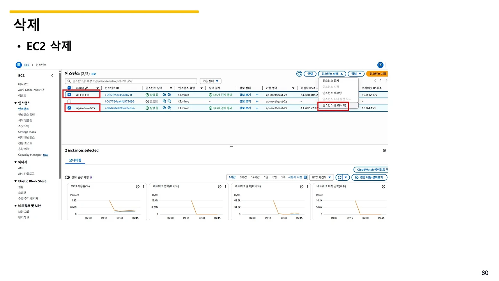Check the terminated instance i-0d7784aa4fd972d99 checkbox
Image resolution: width=499 pixels, height=281 pixels.
click(69, 101)
